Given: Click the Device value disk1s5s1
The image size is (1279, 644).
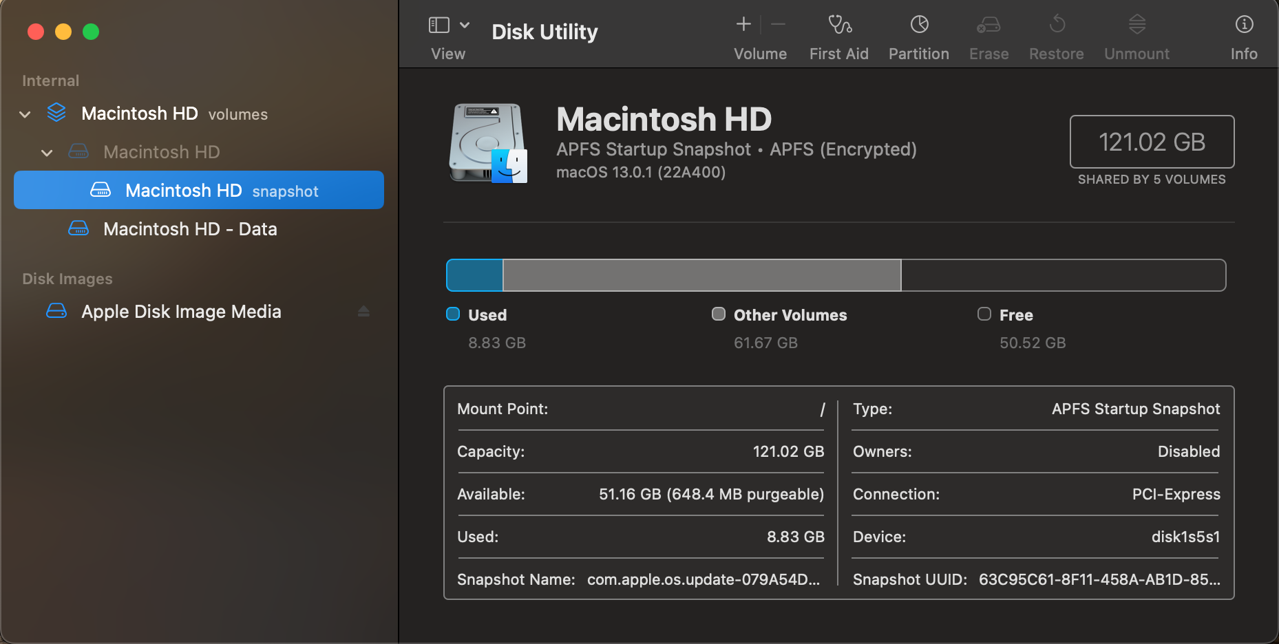Looking at the screenshot, I should [x=1185, y=537].
